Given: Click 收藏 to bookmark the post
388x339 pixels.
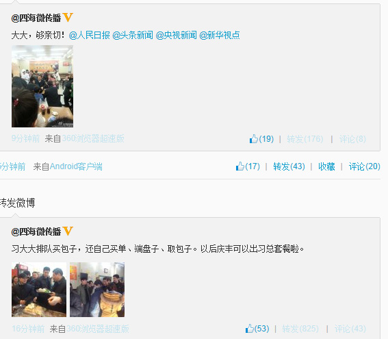Looking at the screenshot, I should click(326, 166).
